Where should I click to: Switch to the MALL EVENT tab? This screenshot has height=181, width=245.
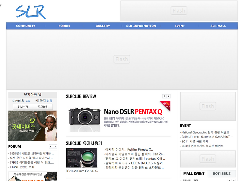194,174
